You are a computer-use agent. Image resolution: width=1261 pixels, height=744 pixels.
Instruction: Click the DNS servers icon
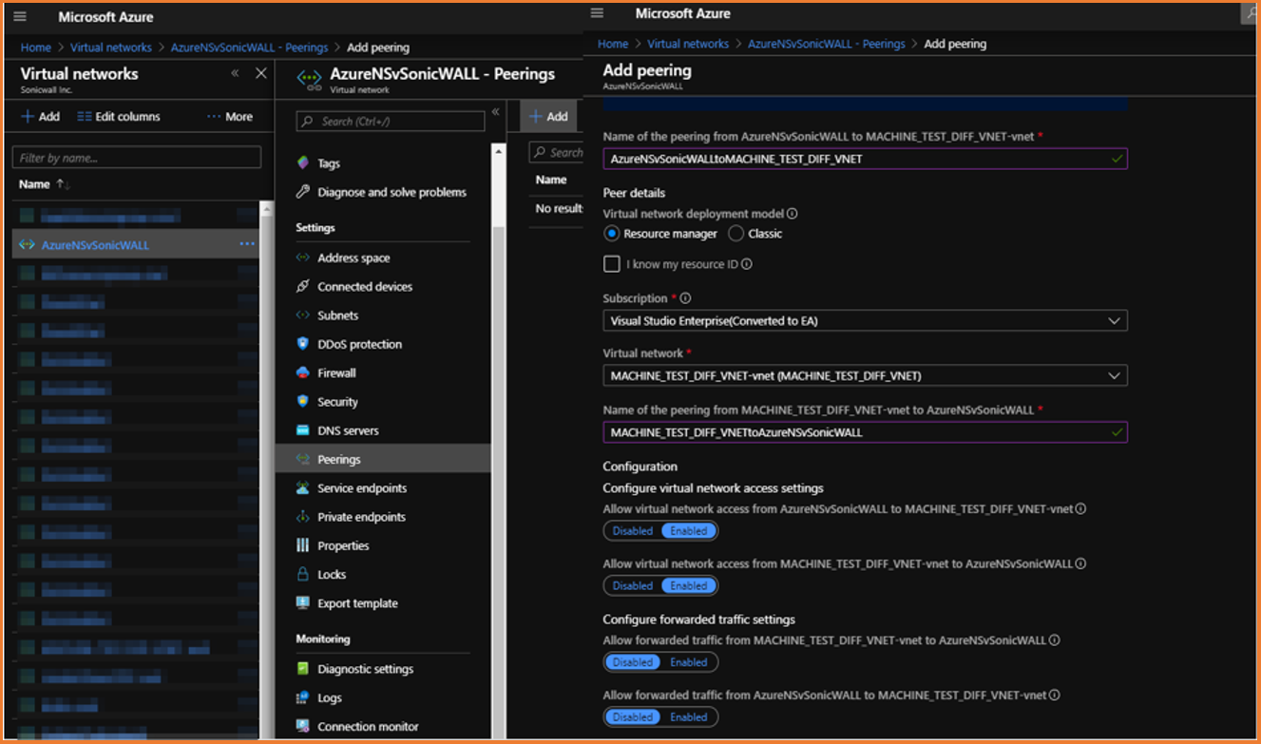pos(303,430)
